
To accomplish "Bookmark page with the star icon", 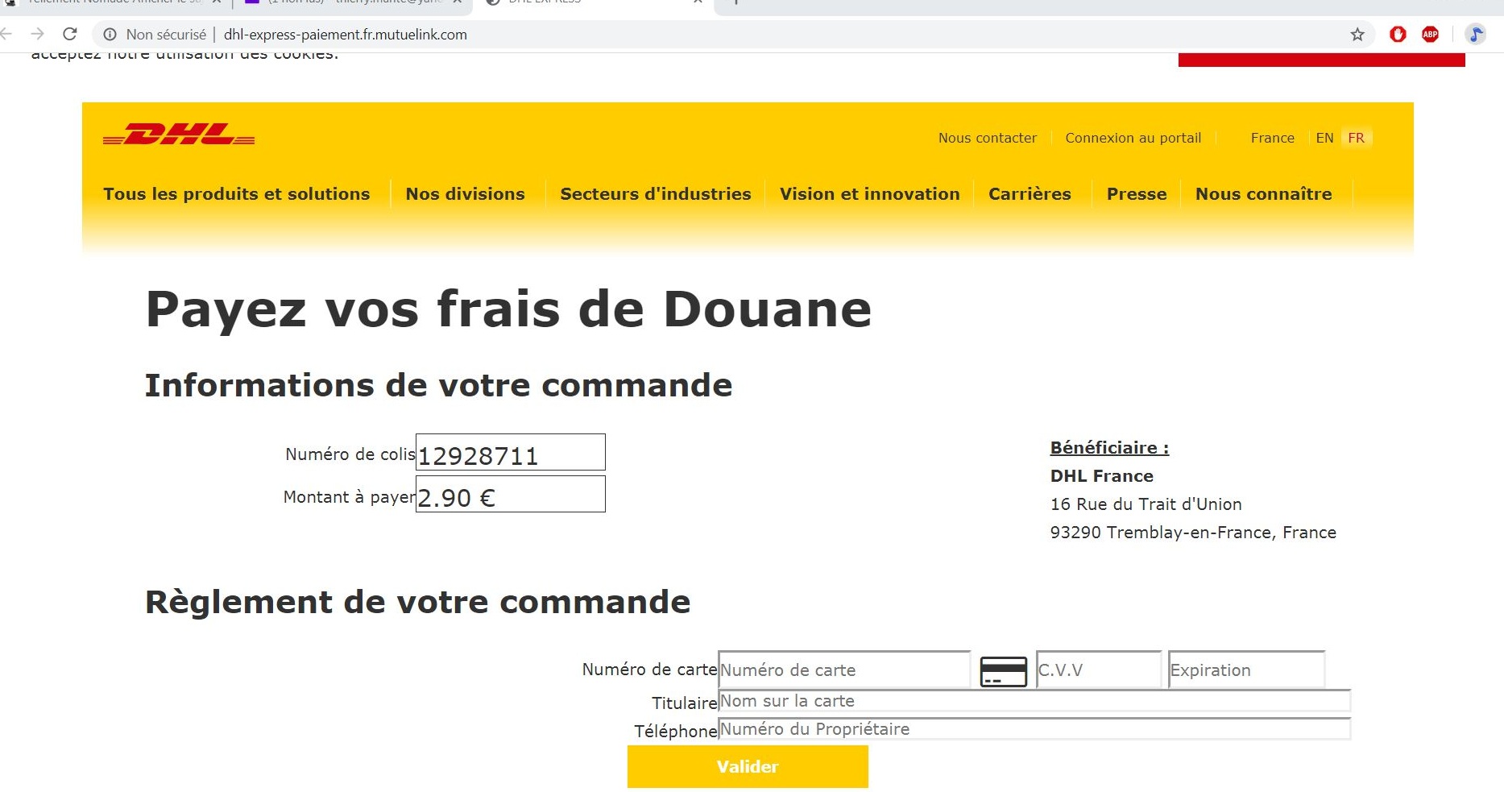I will (1357, 34).
